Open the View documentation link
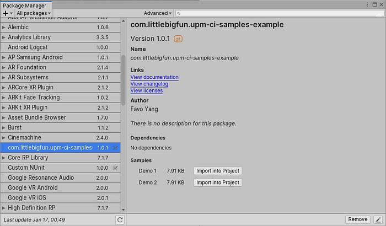The image size is (386, 226). click(154, 77)
